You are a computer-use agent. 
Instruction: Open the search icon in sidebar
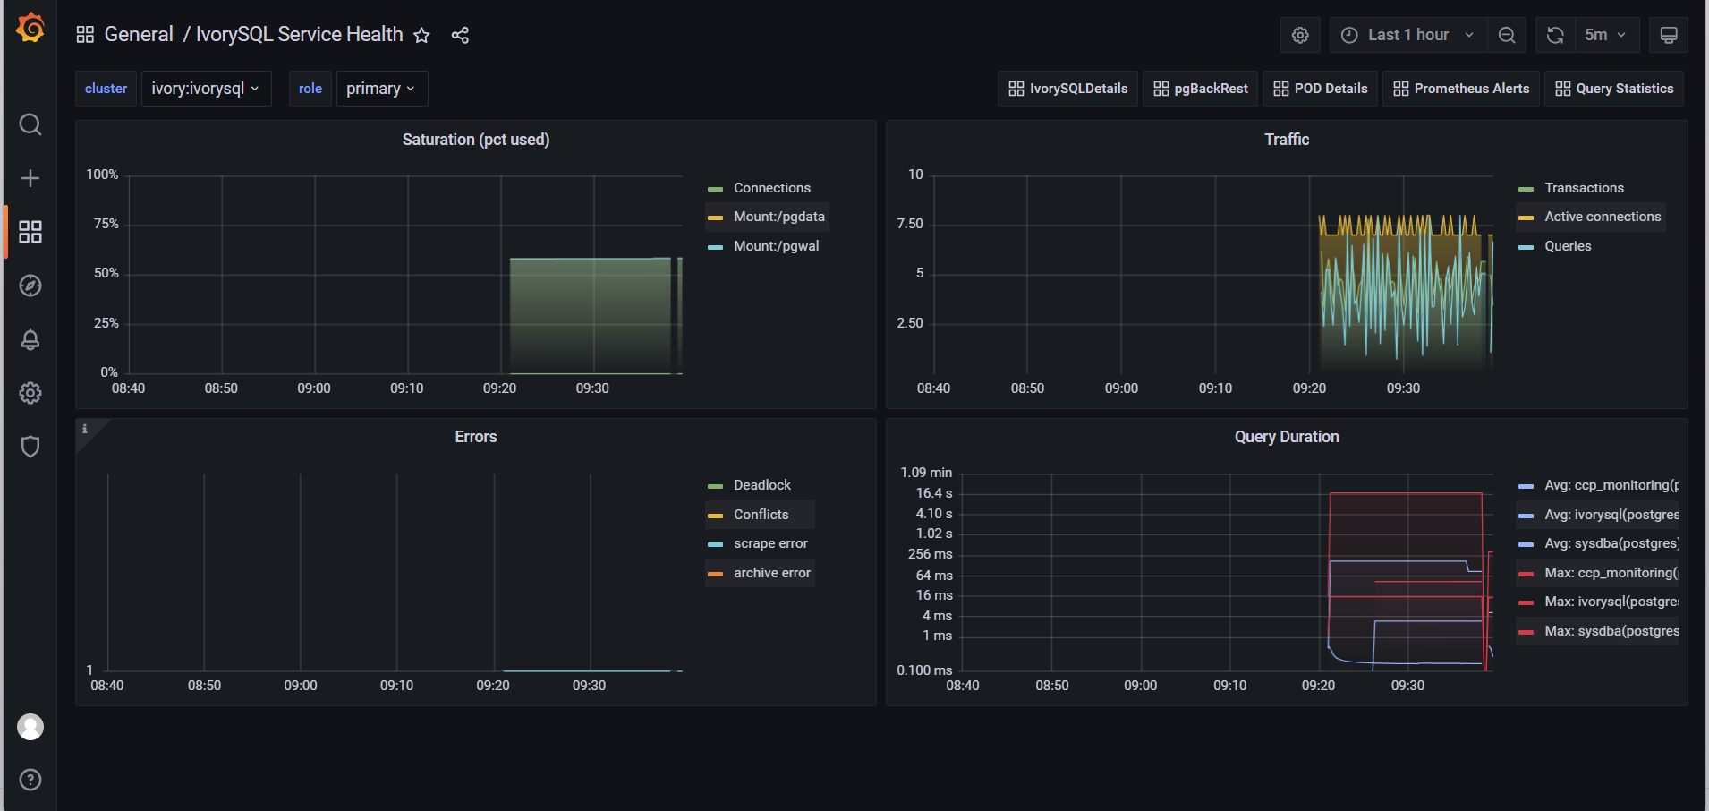(30, 124)
